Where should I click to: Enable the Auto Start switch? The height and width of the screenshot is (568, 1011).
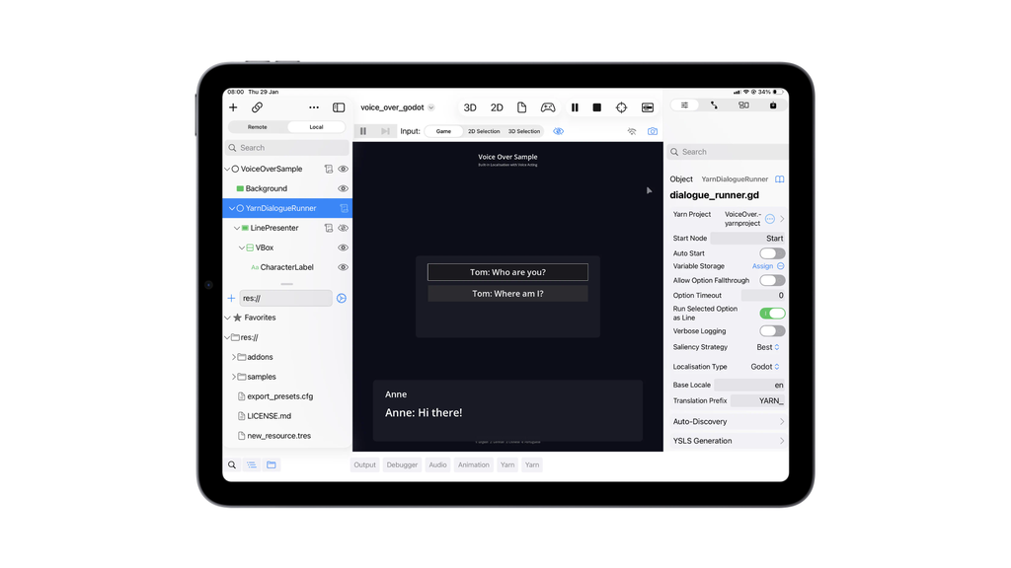tap(771, 253)
